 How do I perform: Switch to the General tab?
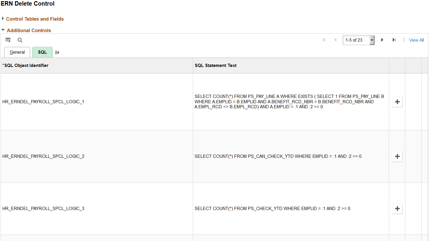[17, 52]
